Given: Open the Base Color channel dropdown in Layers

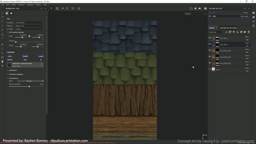Looking at the screenshot, I should [x=216, y=32].
